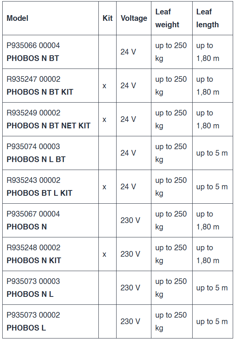Click model code P935066 00004
Viewport: 235px width, 340px height.
[x=33, y=45]
